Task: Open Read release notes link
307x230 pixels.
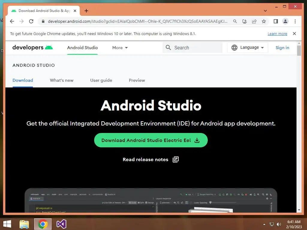Action: [145, 159]
